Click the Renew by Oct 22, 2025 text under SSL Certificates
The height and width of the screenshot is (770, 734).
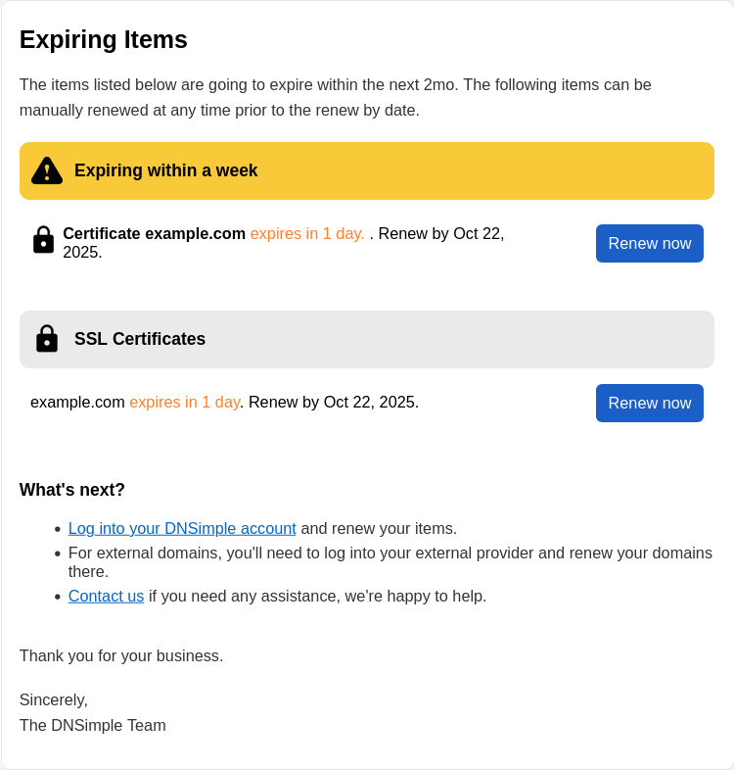click(333, 402)
